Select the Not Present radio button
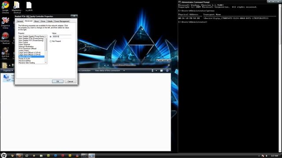Image resolution: width=282 pixels, height=158 pixels. coord(51,41)
